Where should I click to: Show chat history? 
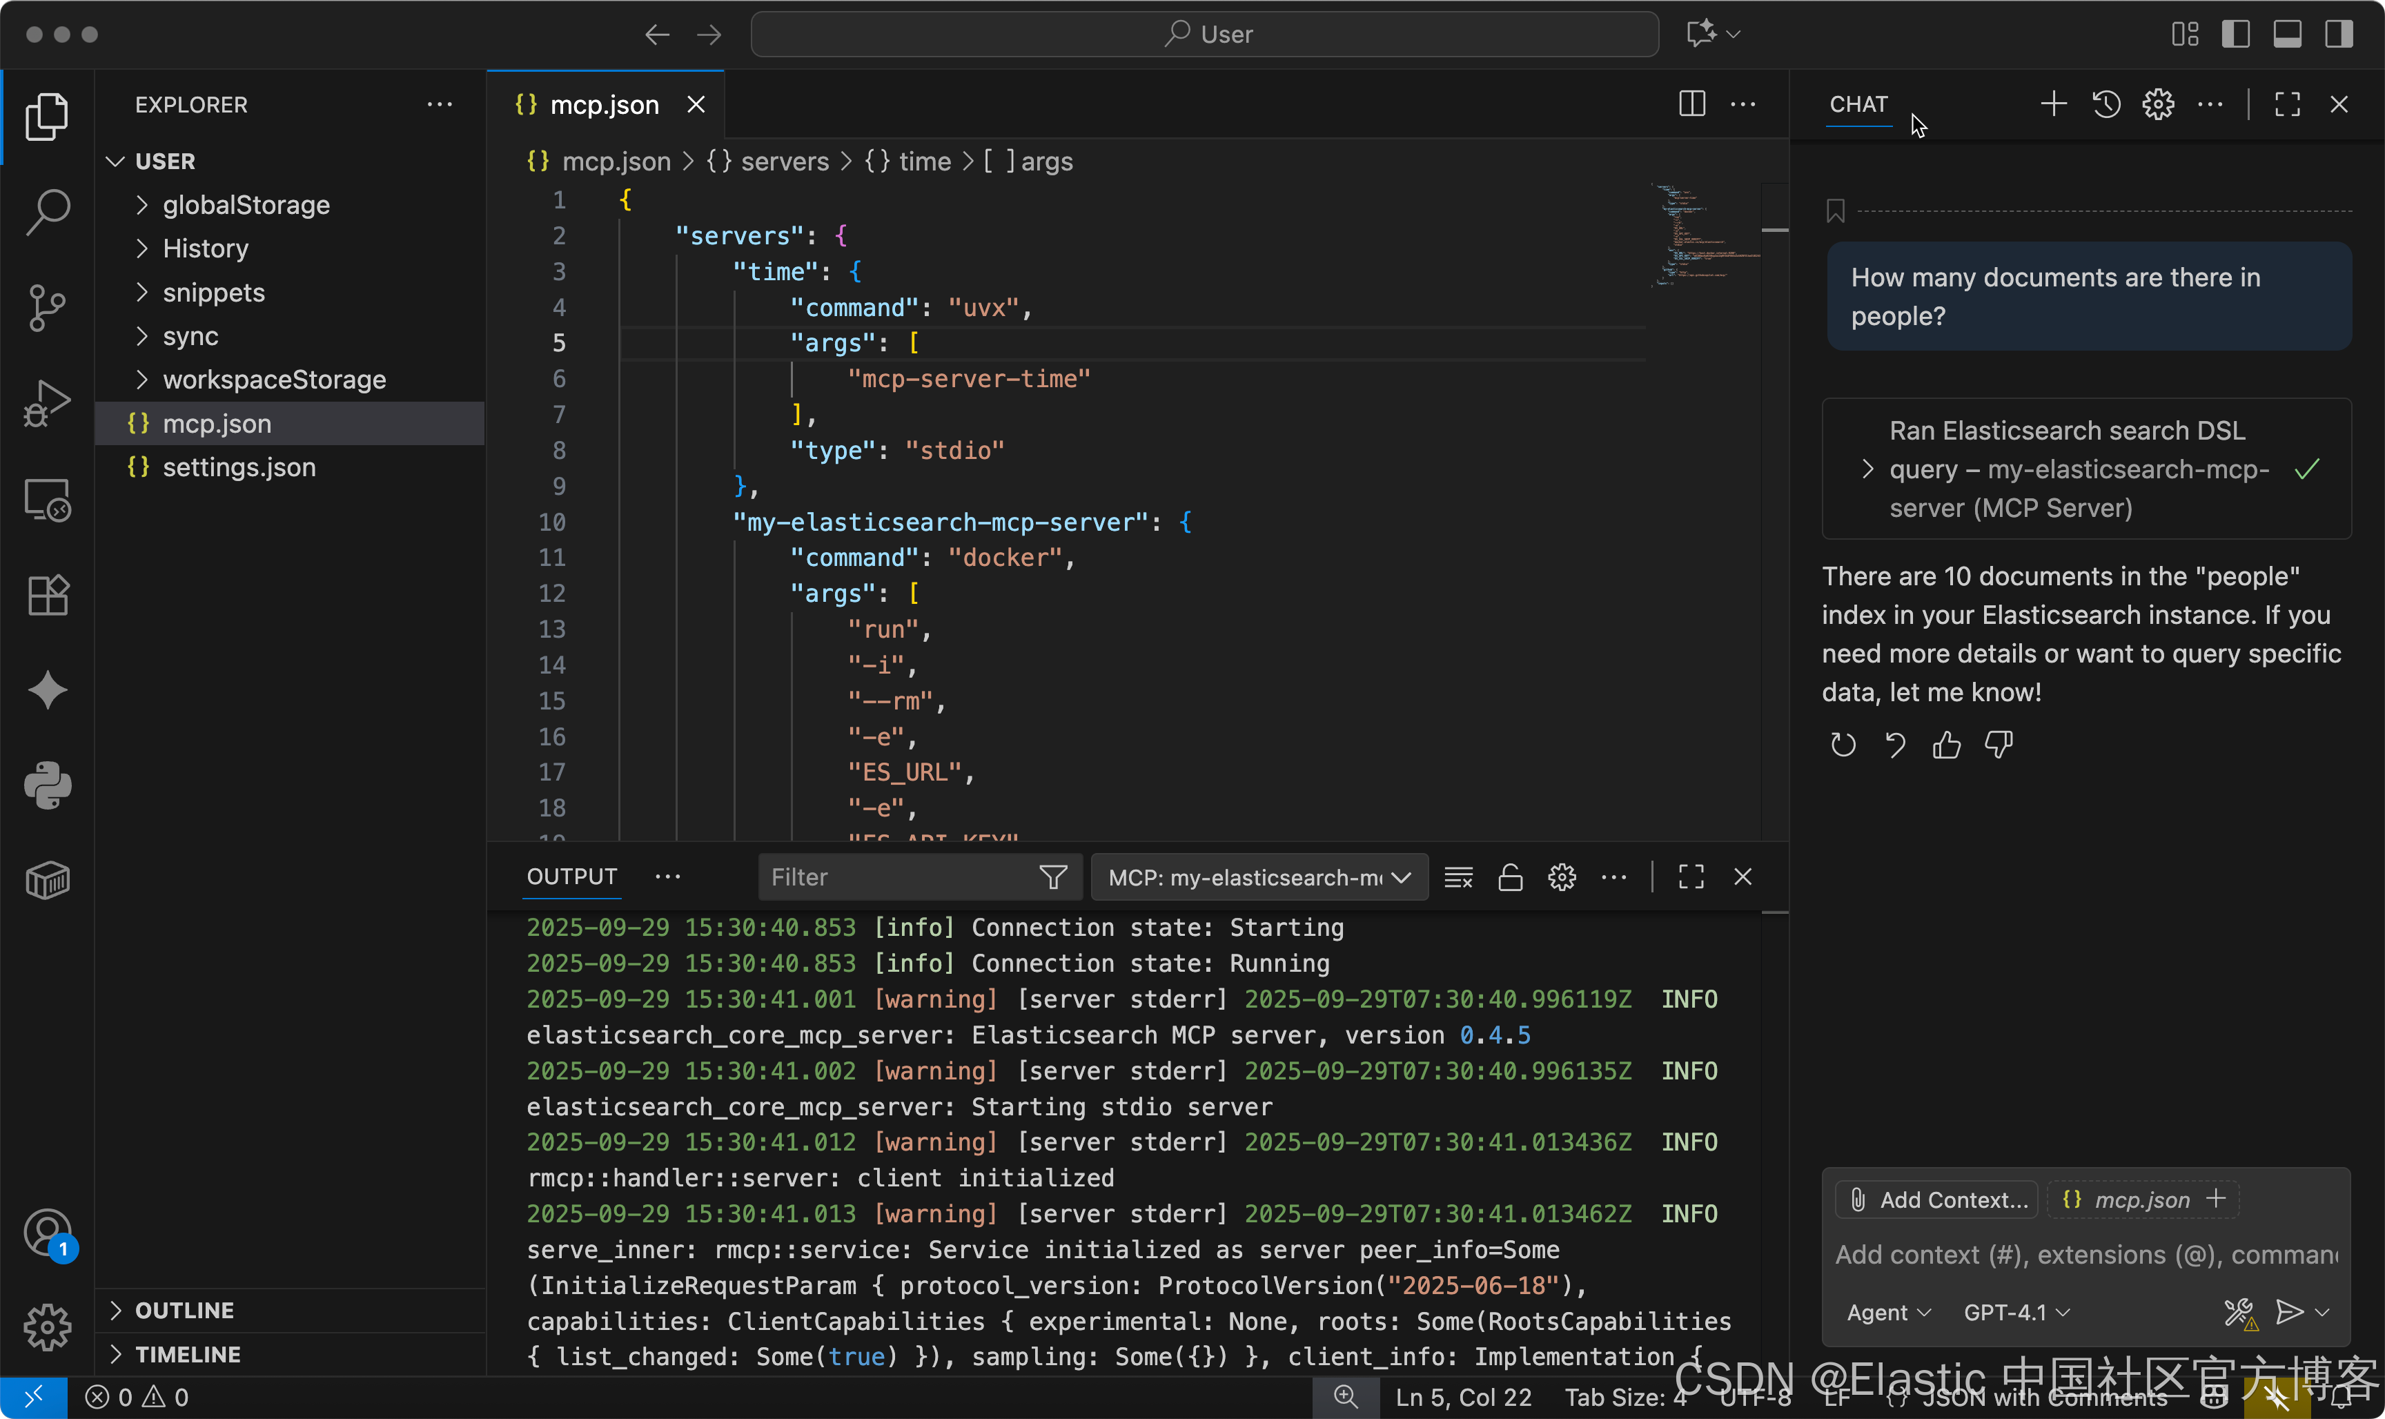click(2106, 104)
